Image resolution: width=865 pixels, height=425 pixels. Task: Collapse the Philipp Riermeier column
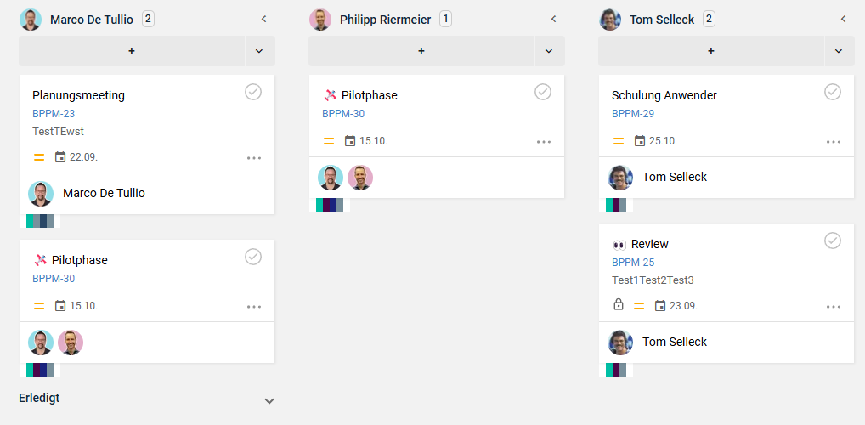(x=553, y=19)
